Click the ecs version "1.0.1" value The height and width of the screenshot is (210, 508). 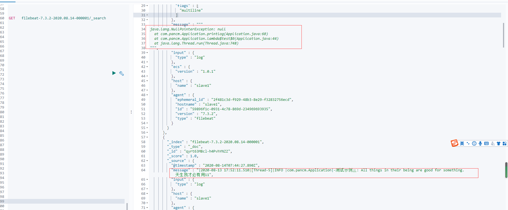tap(208, 71)
